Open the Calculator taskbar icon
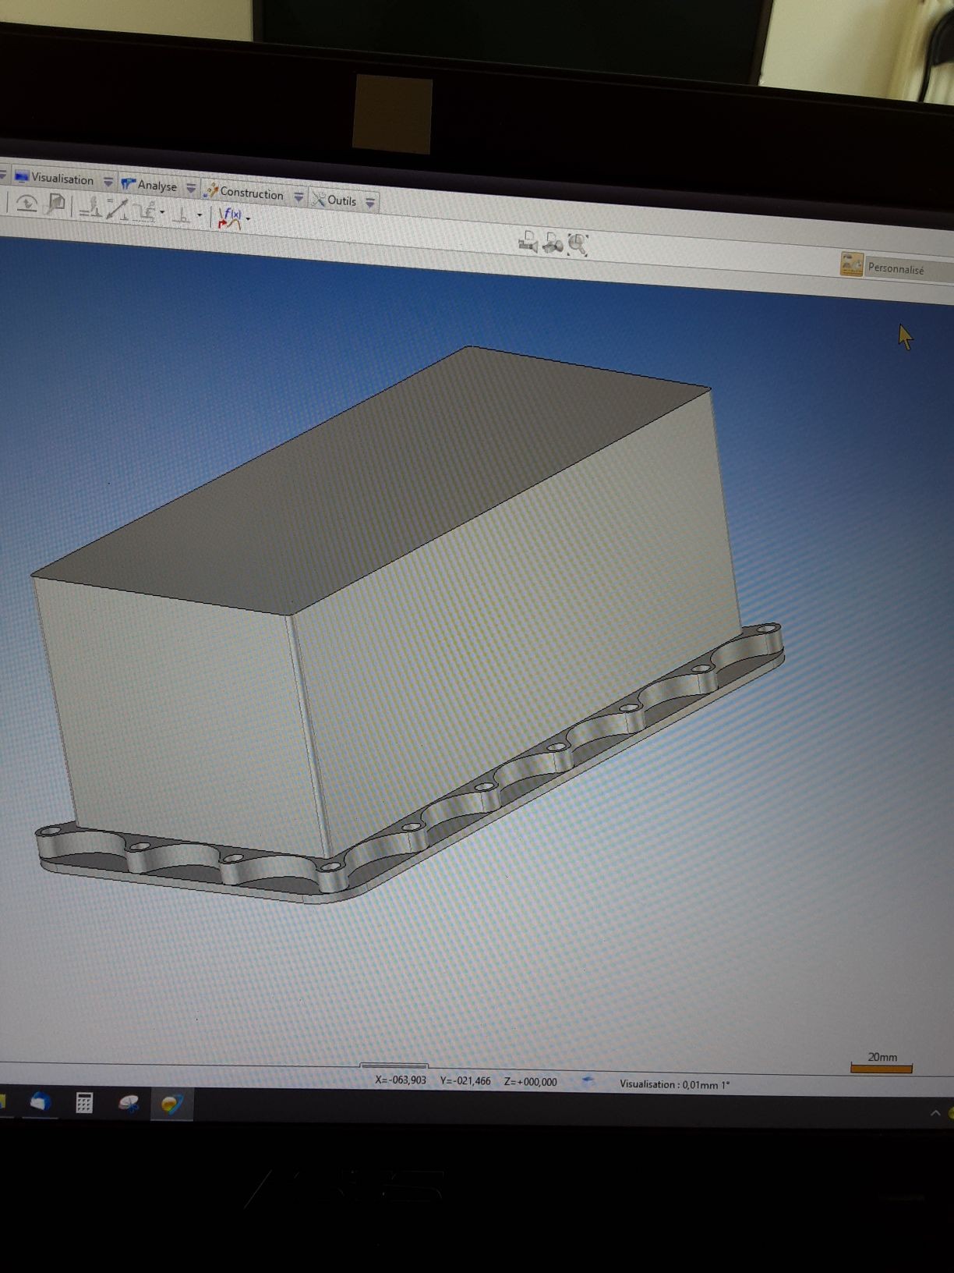This screenshot has height=1273, width=954. click(83, 1103)
